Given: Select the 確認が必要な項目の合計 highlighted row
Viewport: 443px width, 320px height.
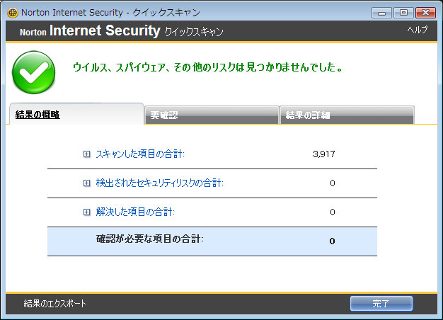Looking at the screenshot, I should [x=212, y=241].
